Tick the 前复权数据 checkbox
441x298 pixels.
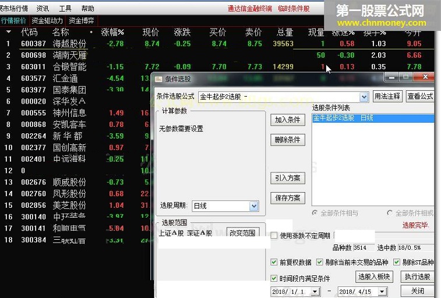click(274, 262)
